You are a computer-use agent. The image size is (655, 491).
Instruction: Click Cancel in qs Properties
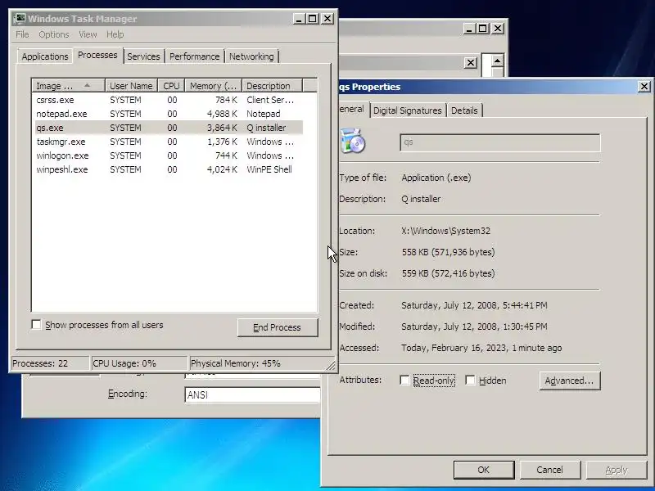click(549, 470)
